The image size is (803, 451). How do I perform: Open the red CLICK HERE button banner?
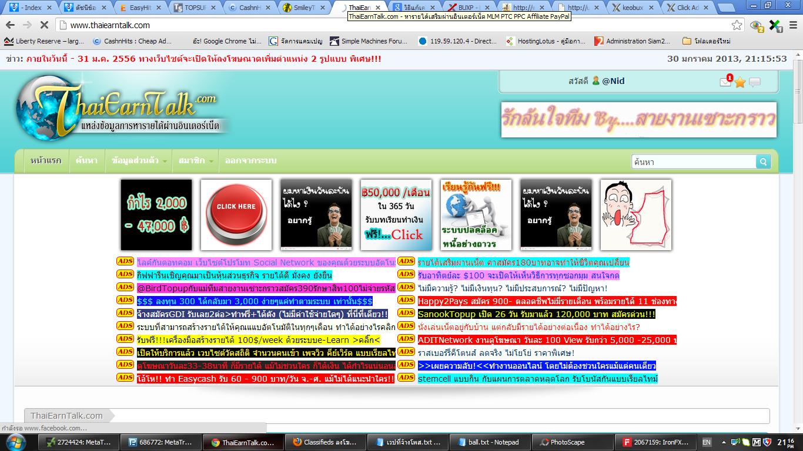pos(236,215)
